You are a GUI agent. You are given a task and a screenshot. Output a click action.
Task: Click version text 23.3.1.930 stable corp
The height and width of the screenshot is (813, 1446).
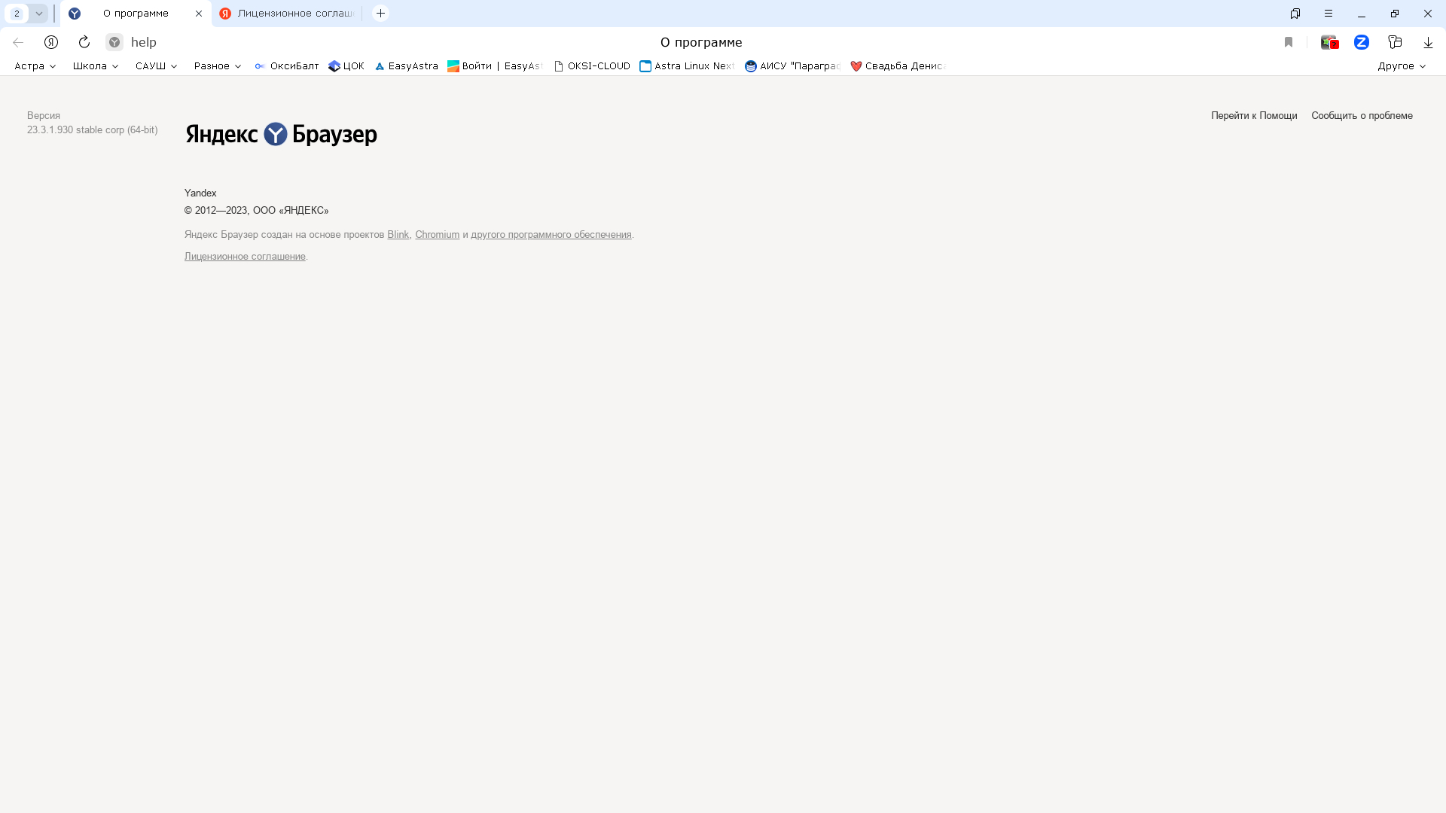pos(93,130)
